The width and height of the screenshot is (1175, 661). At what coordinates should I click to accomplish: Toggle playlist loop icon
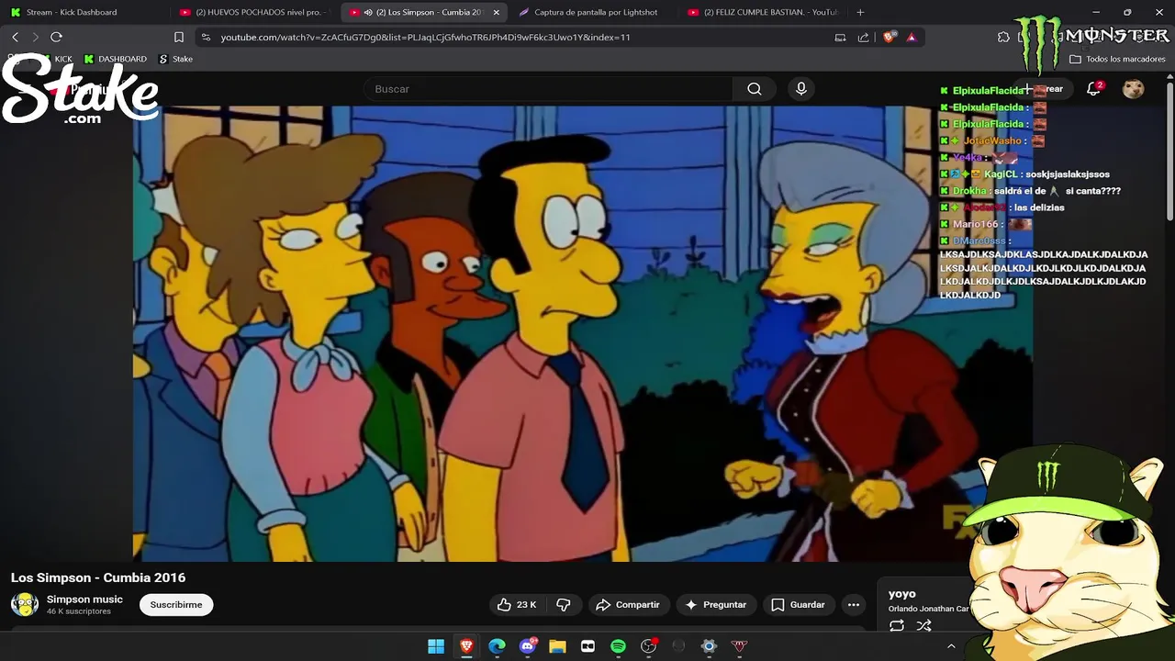[x=897, y=626]
